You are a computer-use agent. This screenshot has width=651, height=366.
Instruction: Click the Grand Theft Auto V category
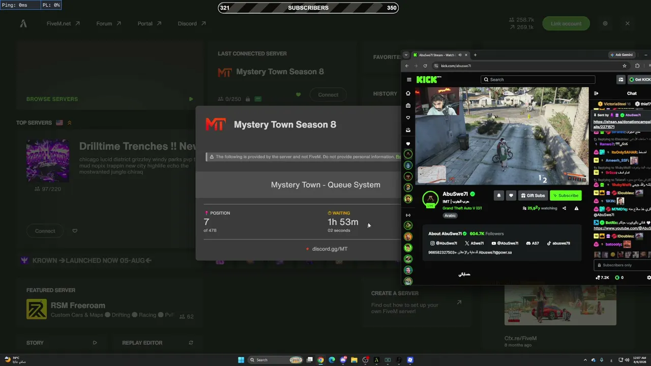[x=462, y=208]
